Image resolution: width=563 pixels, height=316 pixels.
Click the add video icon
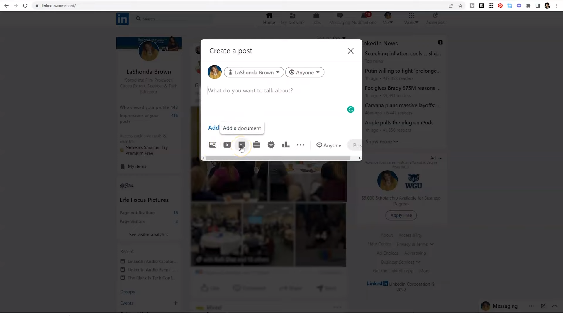click(227, 145)
